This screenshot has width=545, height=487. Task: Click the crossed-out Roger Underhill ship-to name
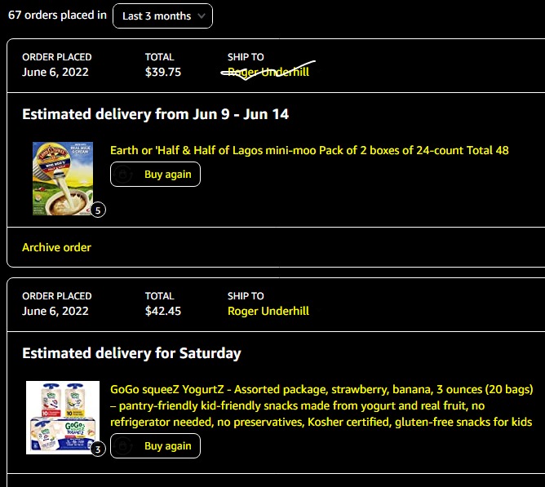[x=268, y=72]
